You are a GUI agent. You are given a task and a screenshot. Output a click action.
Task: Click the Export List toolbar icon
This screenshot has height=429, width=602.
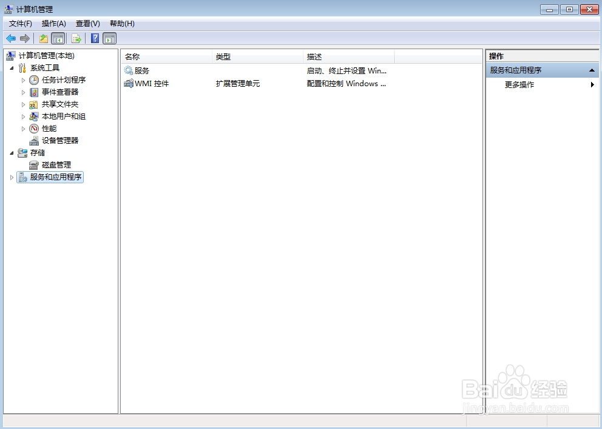(76, 38)
